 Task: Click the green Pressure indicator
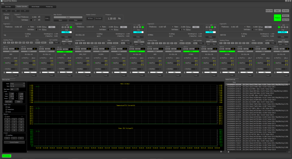277,18
